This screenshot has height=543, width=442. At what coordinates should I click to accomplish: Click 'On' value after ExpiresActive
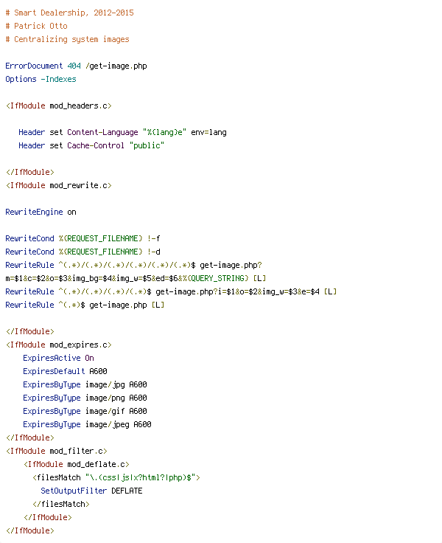pos(90,358)
